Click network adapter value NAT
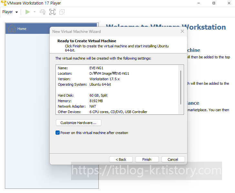This screenshot has width=235, height=193. (93, 106)
